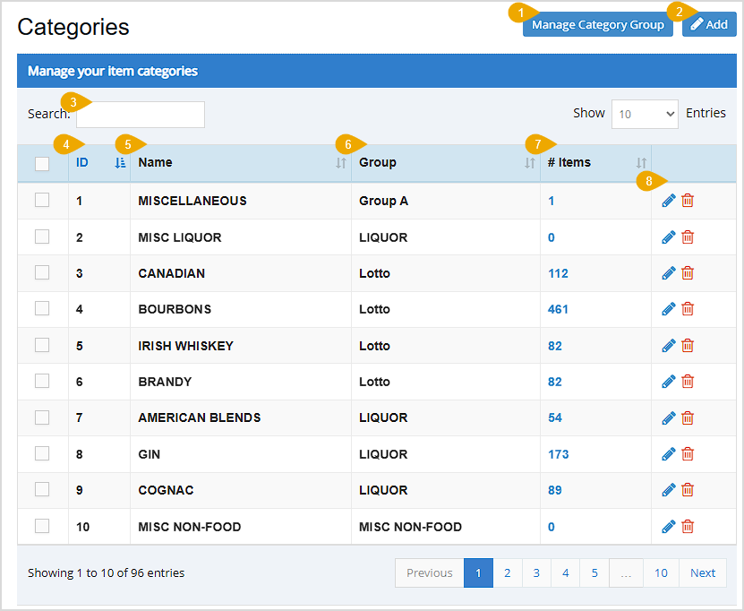This screenshot has width=744, height=611.
Task: Edit the MISCELLANEOUS category using the pencil icon
Action: [x=668, y=200]
